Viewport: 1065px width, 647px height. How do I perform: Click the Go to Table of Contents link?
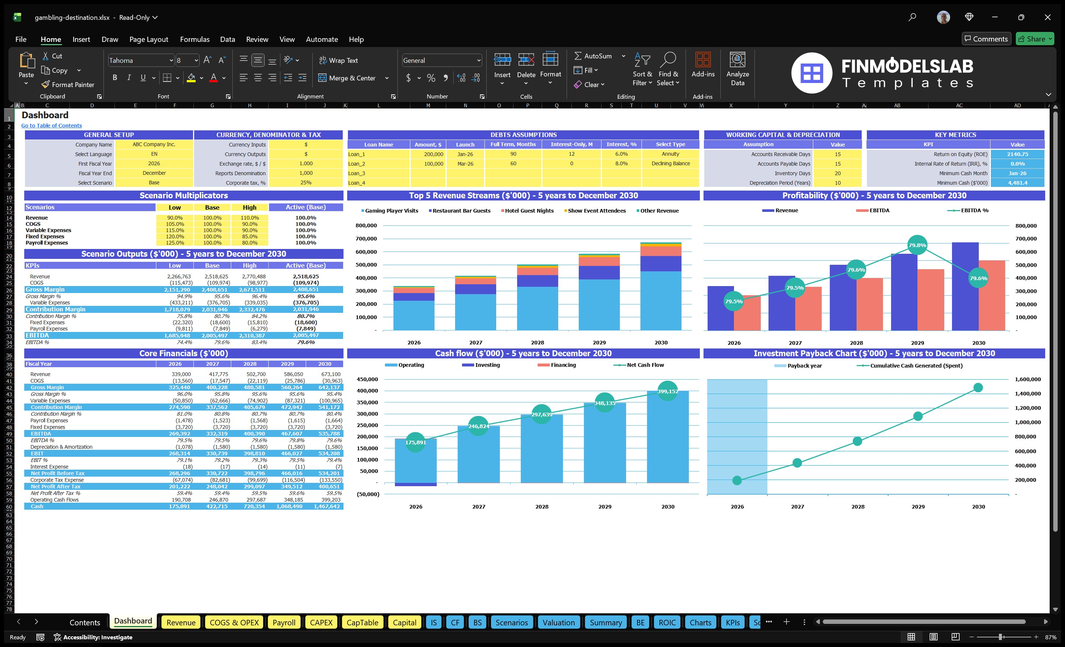[51, 126]
